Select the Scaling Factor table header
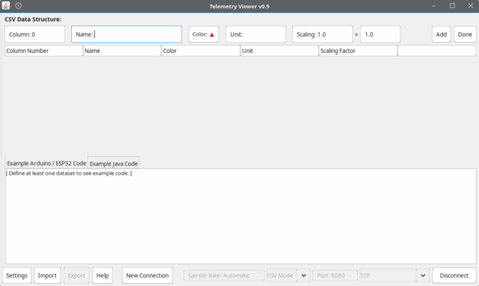This screenshot has width=479, height=286. [x=358, y=51]
